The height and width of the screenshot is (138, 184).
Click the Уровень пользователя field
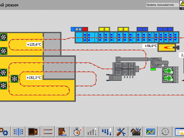[x=162, y=5]
